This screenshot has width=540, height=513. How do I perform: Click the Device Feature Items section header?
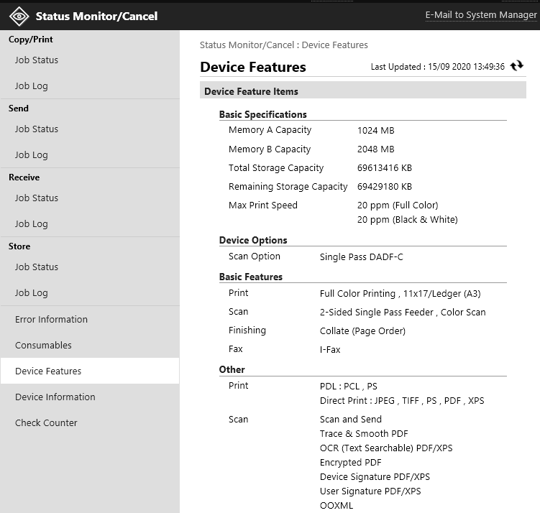251,92
